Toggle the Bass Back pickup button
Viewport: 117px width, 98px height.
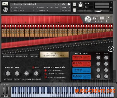click(81, 76)
